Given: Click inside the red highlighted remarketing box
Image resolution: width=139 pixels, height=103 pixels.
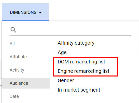Looking at the screenshot, I should (86, 67).
